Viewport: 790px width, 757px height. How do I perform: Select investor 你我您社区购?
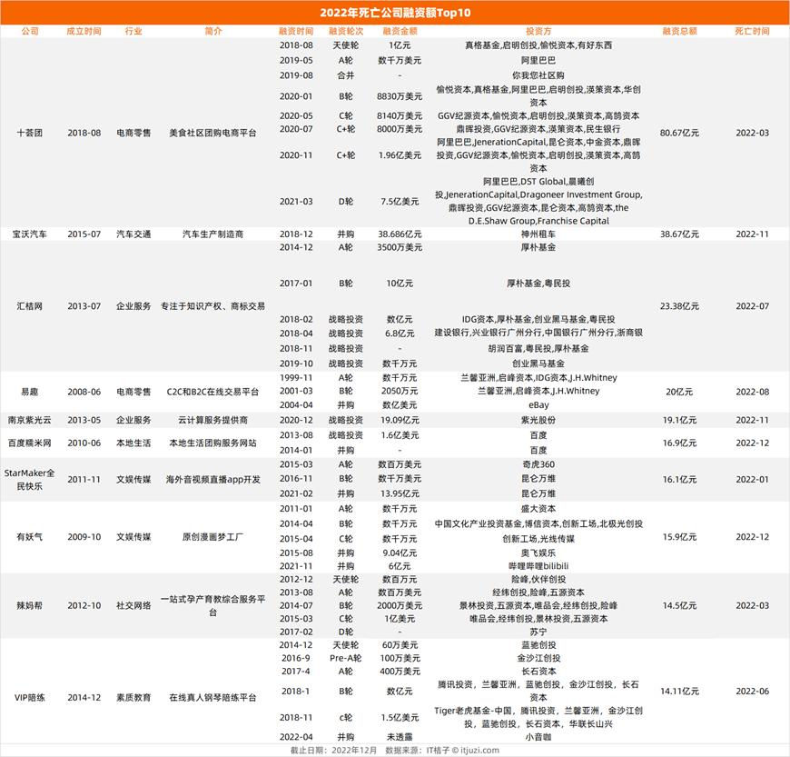coord(538,75)
